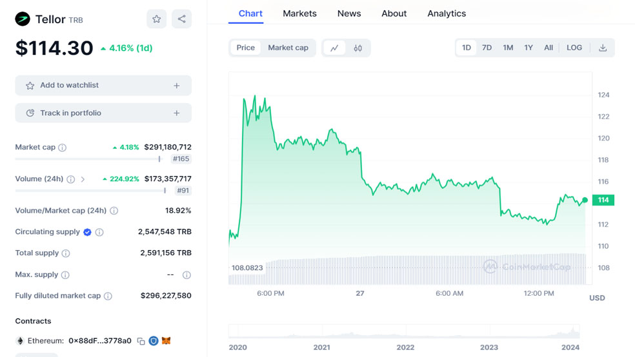This screenshot has width=635, height=357.
Task: Select the Price chart toggle
Action: (x=245, y=48)
